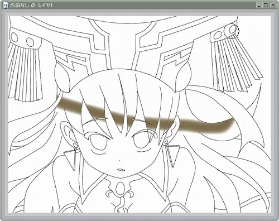Click the character's nose dot
The height and width of the screenshot is (221, 279).
pyautogui.click(x=119, y=160)
